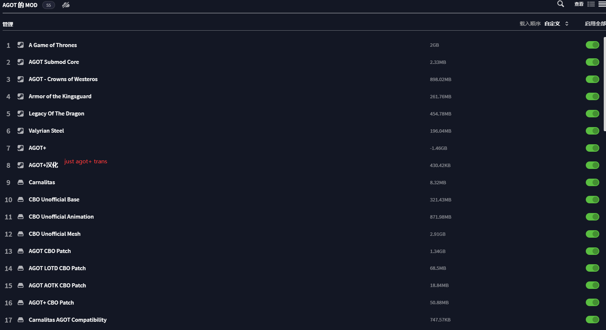606x330 pixels.
Task: Click Steam icon beside Armor of the Kingsguard
Action: (x=21, y=96)
